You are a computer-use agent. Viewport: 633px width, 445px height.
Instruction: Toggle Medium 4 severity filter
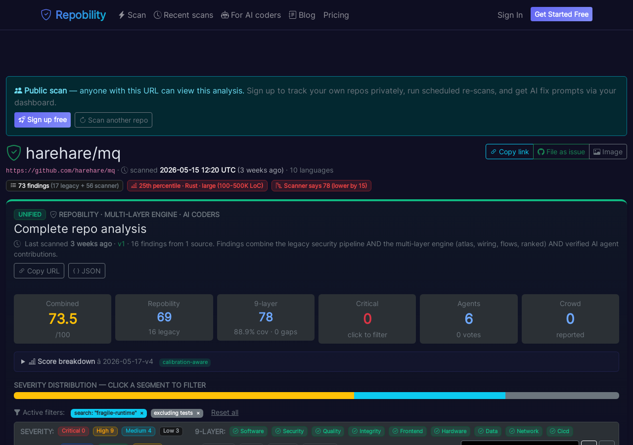click(x=138, y=431)
